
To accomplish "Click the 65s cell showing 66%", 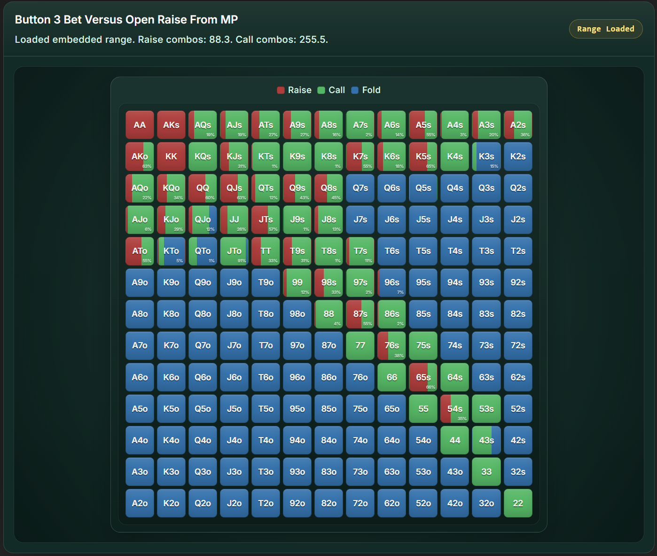I will pos(423,377).
